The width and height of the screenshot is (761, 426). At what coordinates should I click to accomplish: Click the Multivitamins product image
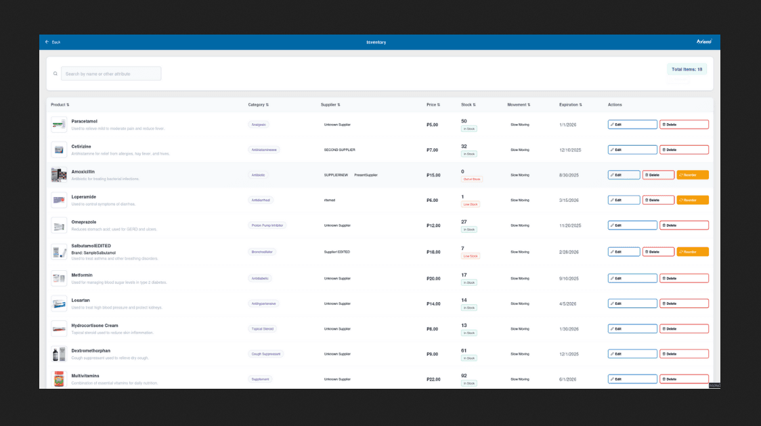coord(59,379)
